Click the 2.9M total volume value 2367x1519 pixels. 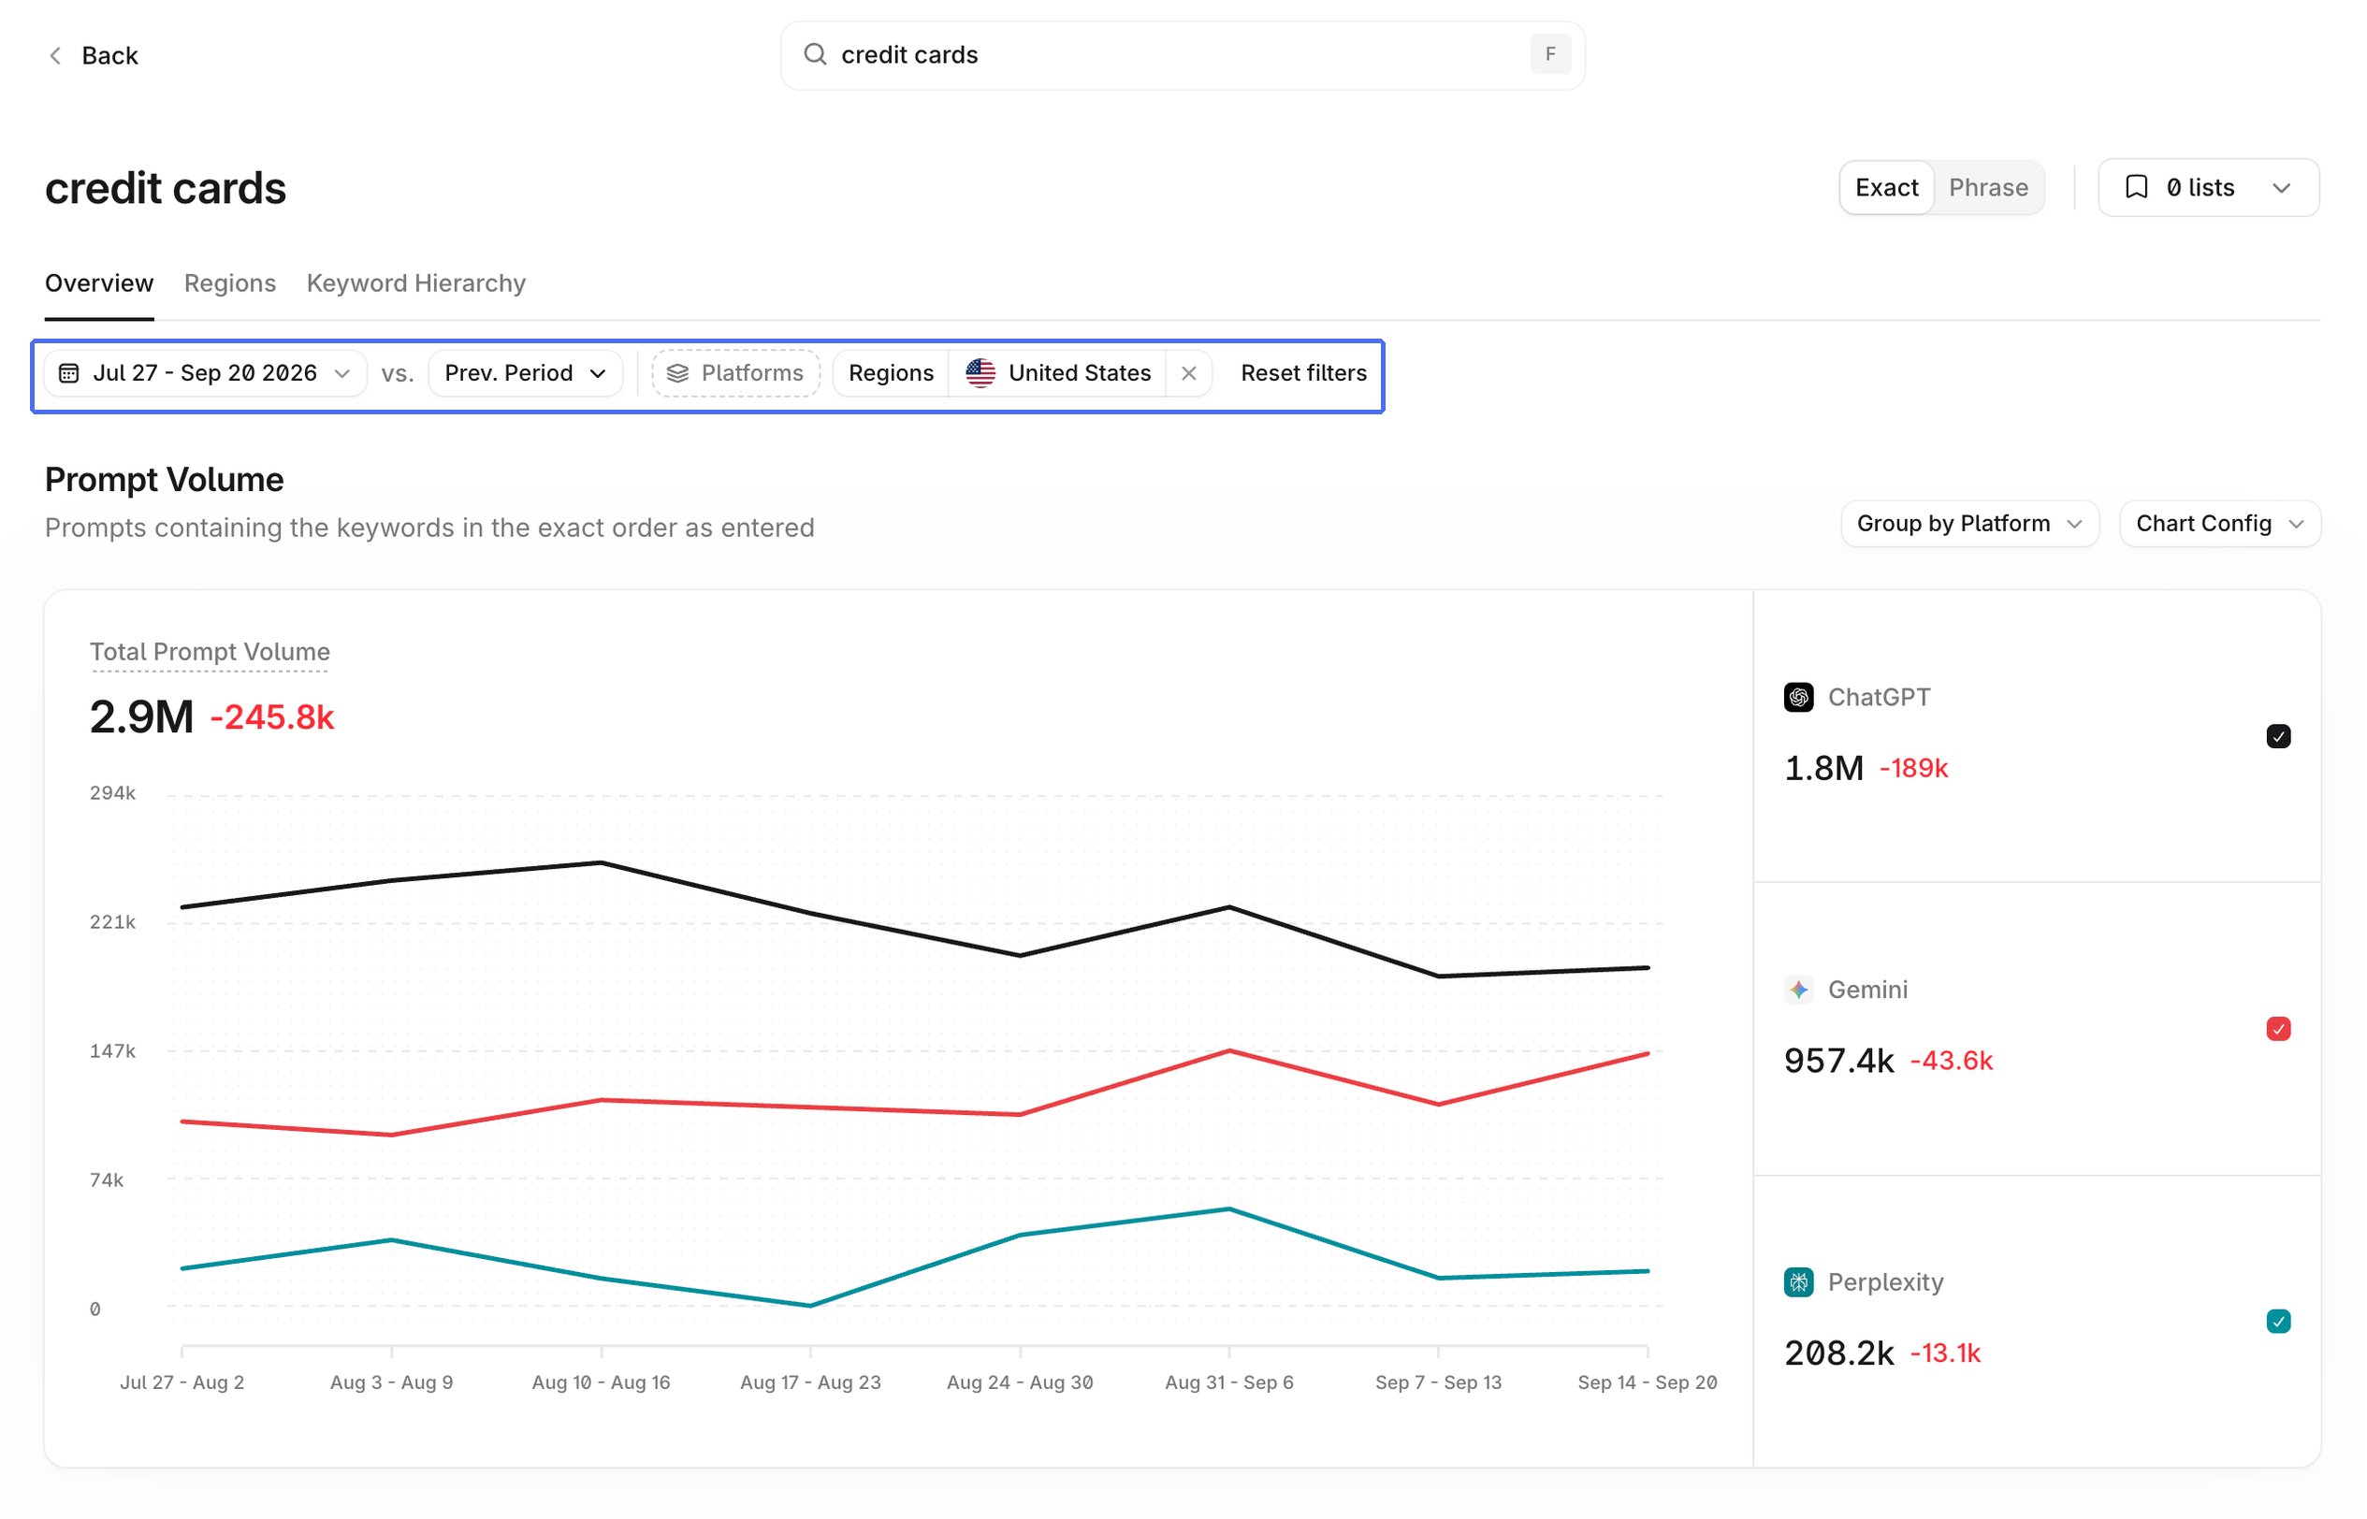click(142, 717)
